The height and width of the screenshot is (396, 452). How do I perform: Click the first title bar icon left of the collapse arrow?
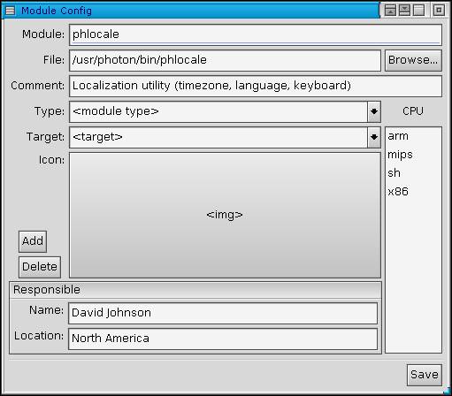click(x=390, y=11)
